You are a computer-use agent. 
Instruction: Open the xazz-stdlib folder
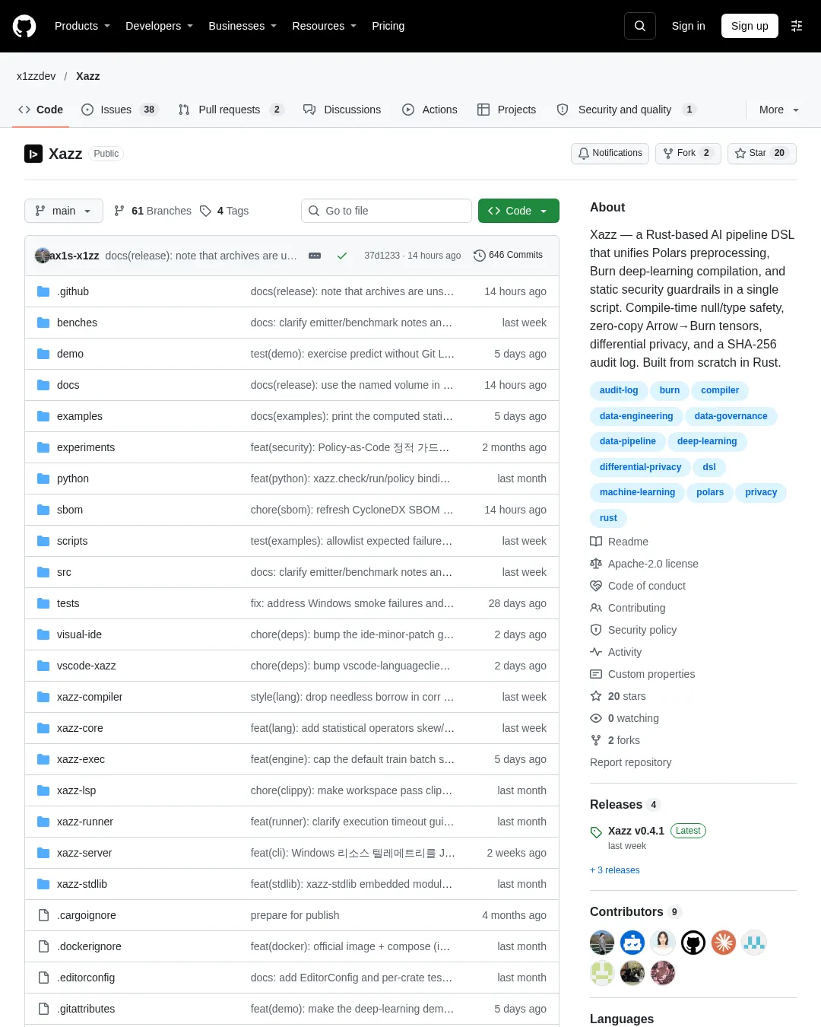[82, 884]
